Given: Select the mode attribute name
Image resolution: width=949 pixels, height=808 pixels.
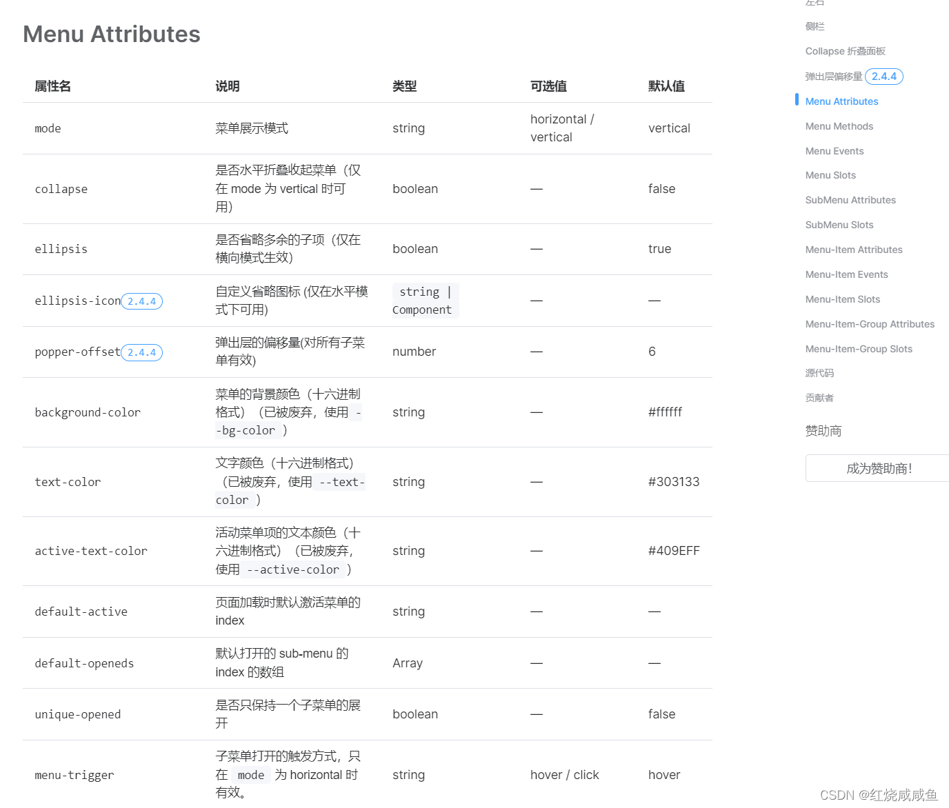Looking at the screenshot, I should pos(48,128).
